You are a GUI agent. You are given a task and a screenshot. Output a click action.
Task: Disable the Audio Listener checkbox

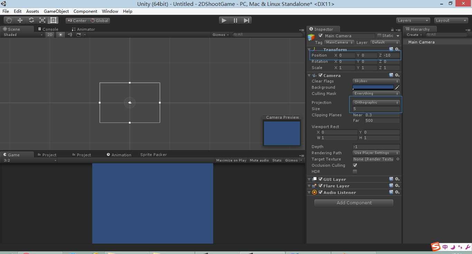pos(320,192)
